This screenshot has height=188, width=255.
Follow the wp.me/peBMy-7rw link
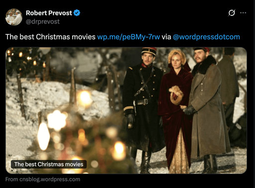coord(128,37)
